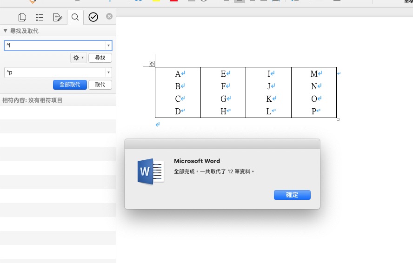Open the dropdown arrow of the ^p replace field

click(108, 72)
